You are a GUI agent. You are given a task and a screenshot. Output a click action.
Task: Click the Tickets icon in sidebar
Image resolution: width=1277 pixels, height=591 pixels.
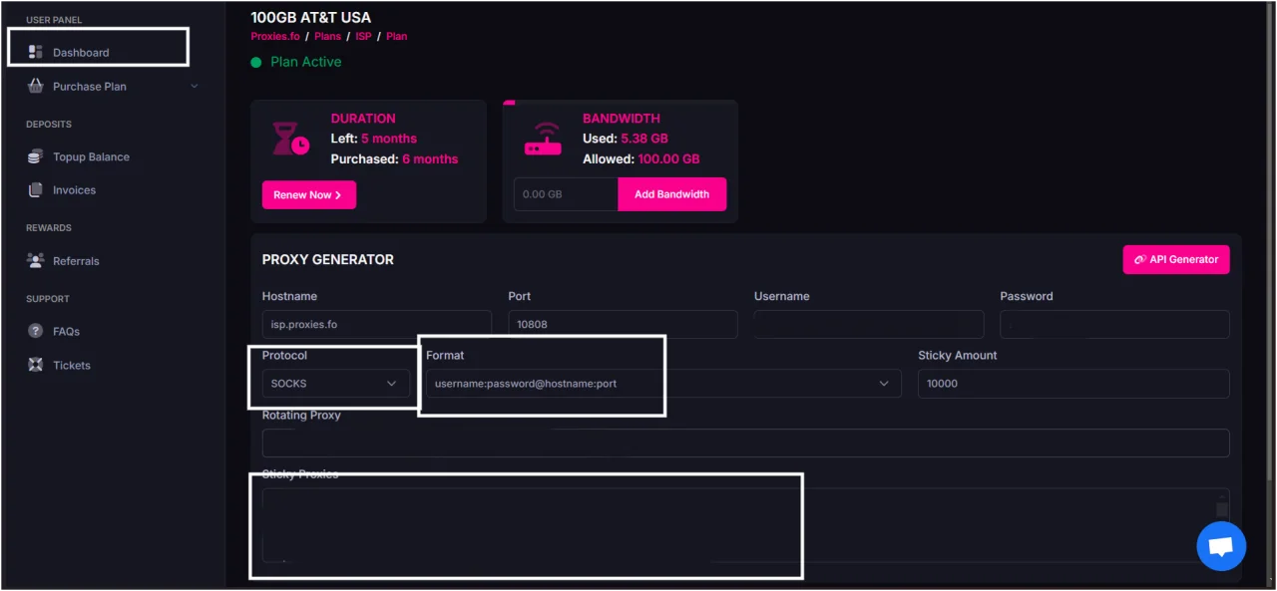(x=35, y=365)
